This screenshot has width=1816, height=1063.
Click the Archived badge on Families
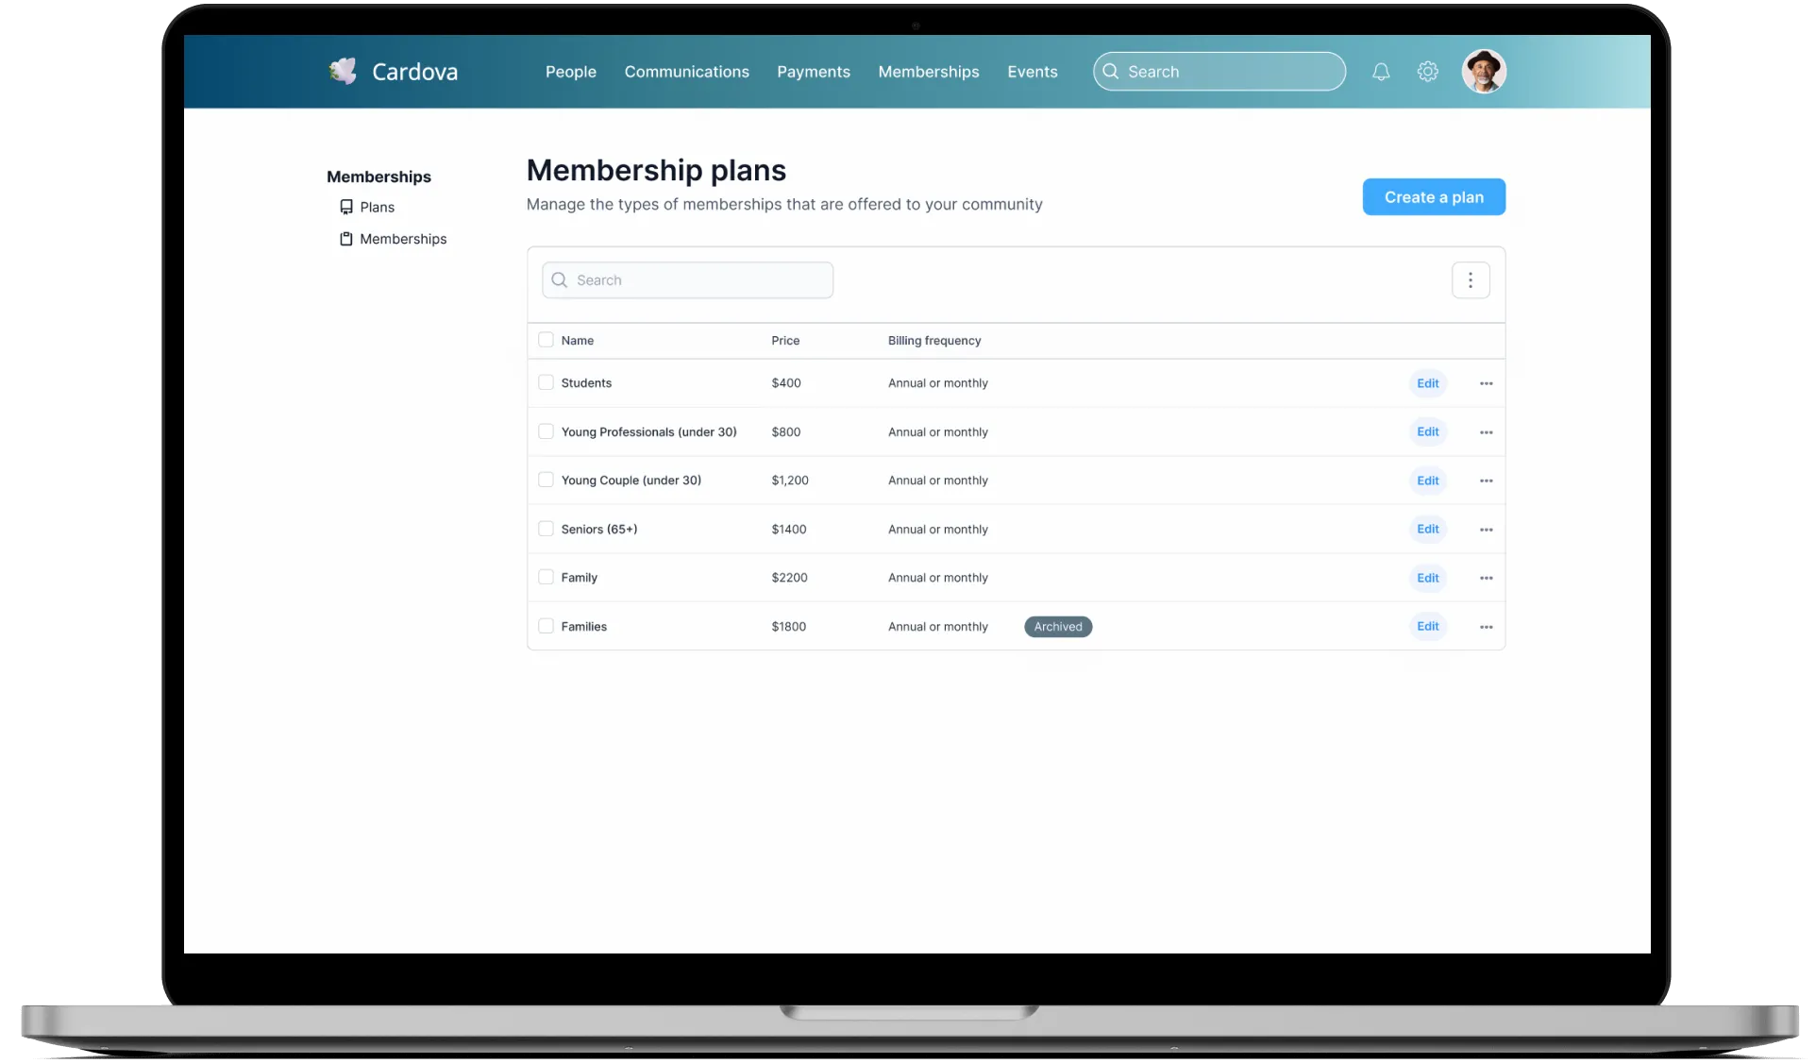coord(1058,627)
